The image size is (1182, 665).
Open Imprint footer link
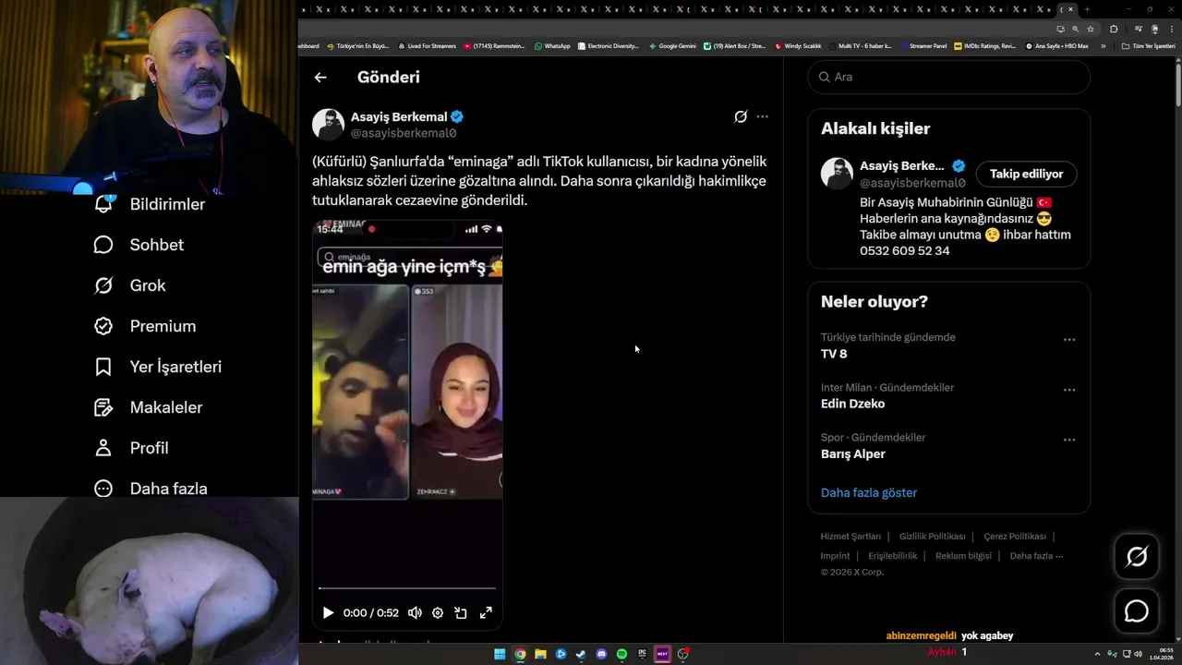click(x=835, y=556)
